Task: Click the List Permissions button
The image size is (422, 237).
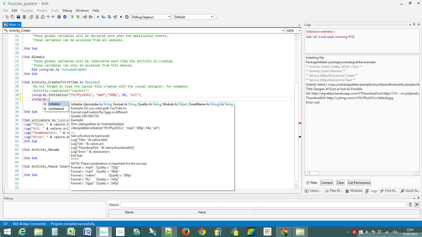Action: [359, 183]
